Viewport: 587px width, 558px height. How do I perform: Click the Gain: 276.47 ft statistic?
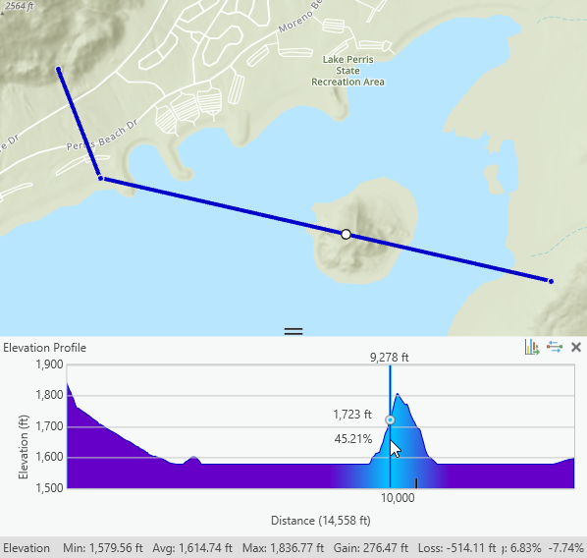pos(371,548)
